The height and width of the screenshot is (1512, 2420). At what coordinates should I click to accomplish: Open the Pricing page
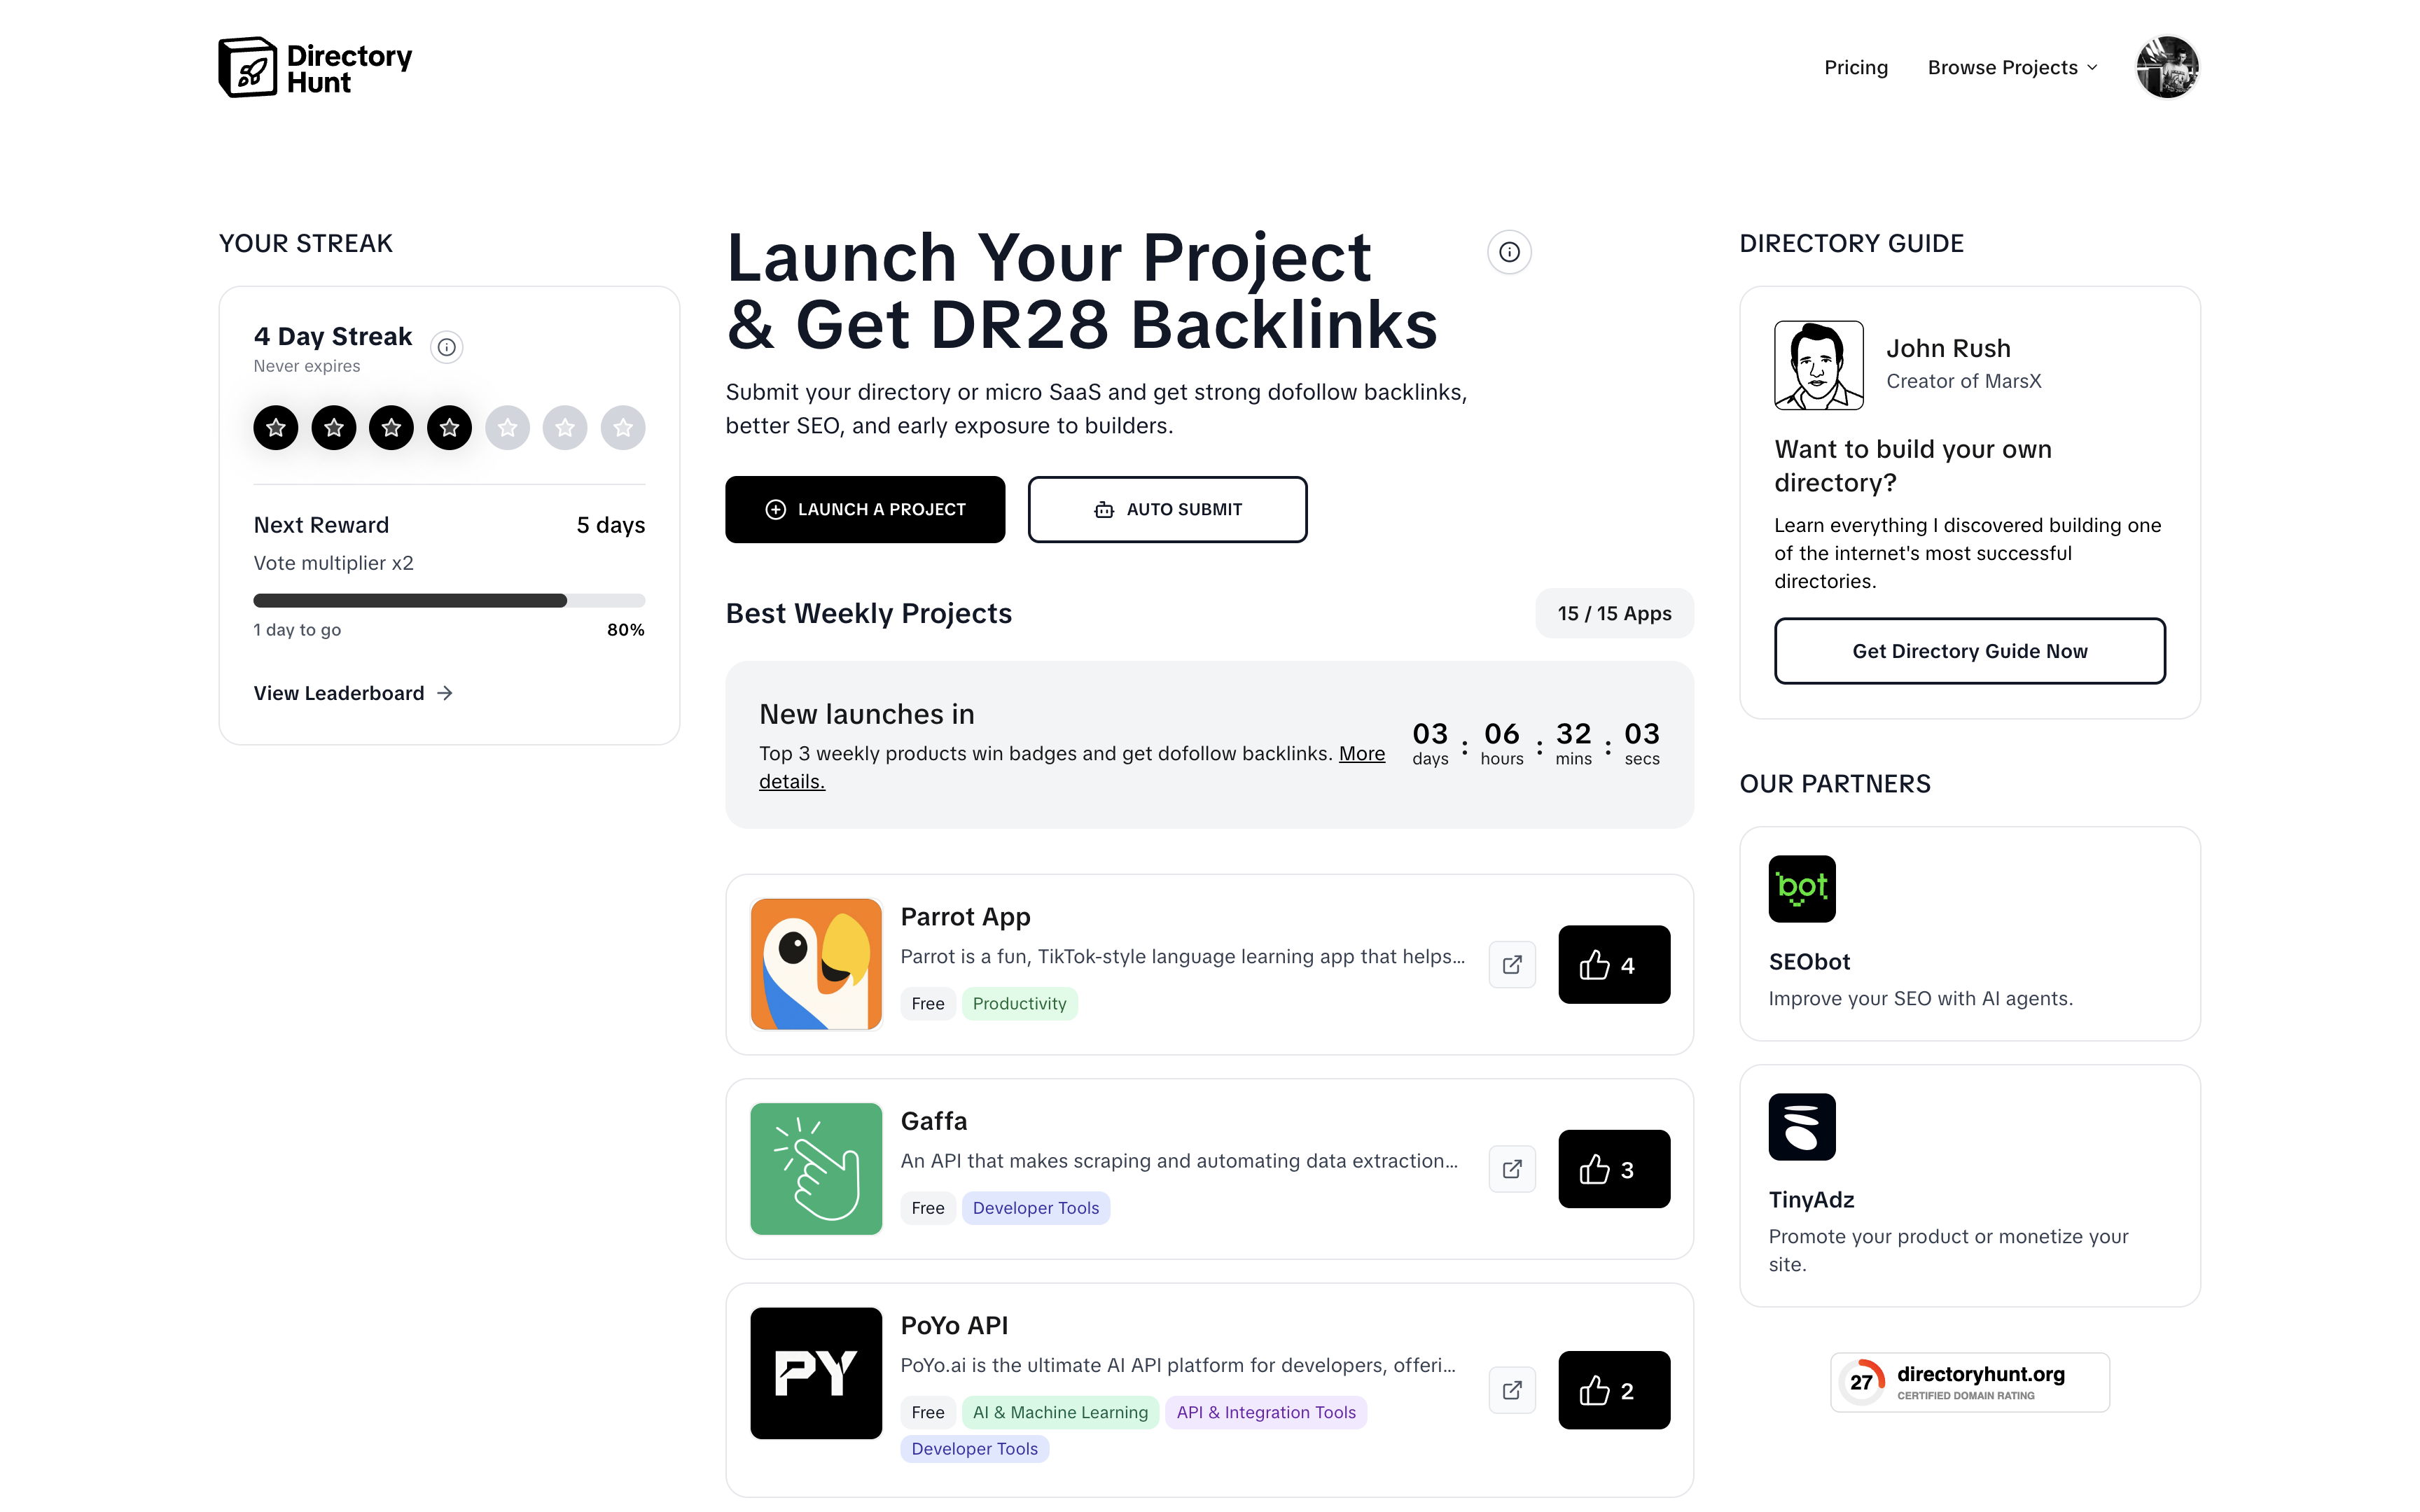[1856, 67]
